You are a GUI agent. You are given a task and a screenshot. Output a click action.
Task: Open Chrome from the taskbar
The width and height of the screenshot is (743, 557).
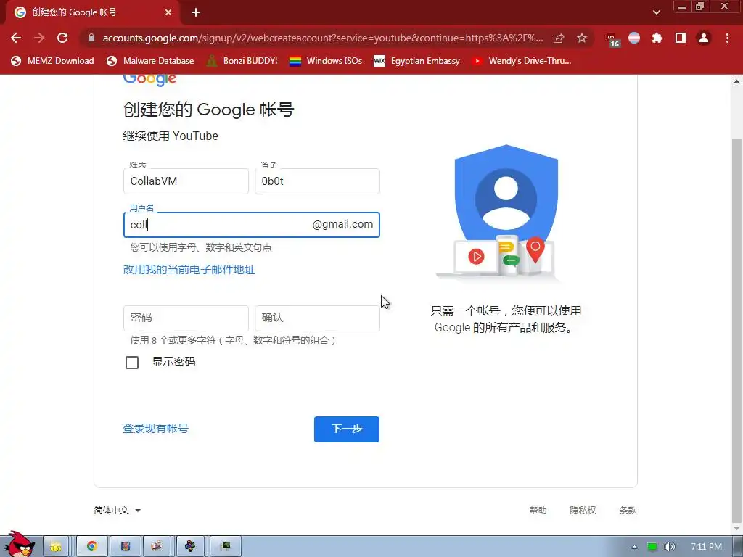coord(92,547)
